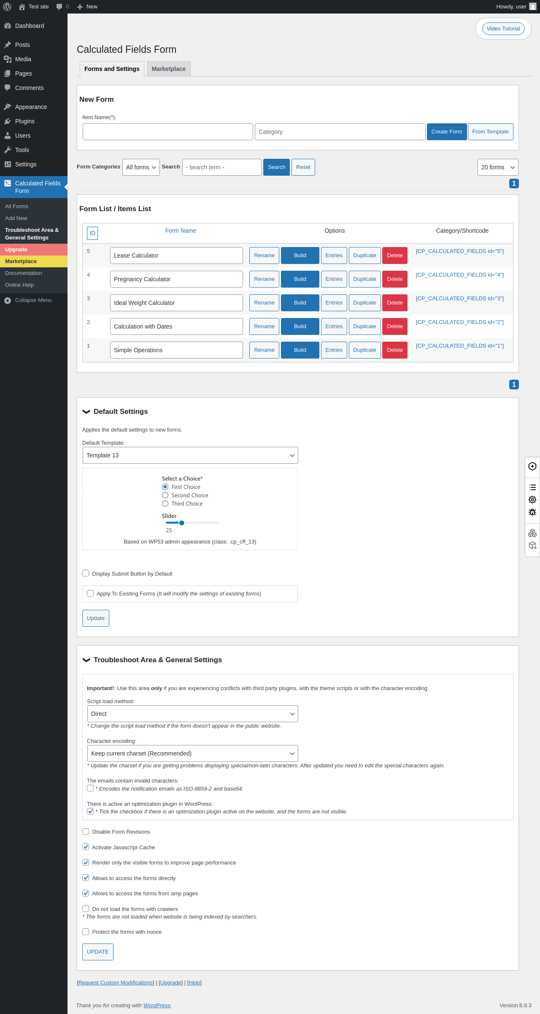
Task: Open the Request Custom Modifications link
Action: click(116, 983)
